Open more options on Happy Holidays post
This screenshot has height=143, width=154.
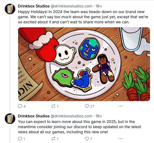[120, 106]
